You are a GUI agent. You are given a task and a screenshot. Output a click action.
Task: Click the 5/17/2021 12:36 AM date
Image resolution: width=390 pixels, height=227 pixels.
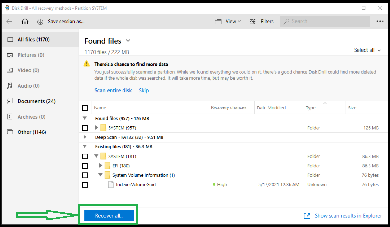click(x=279, y=184)
